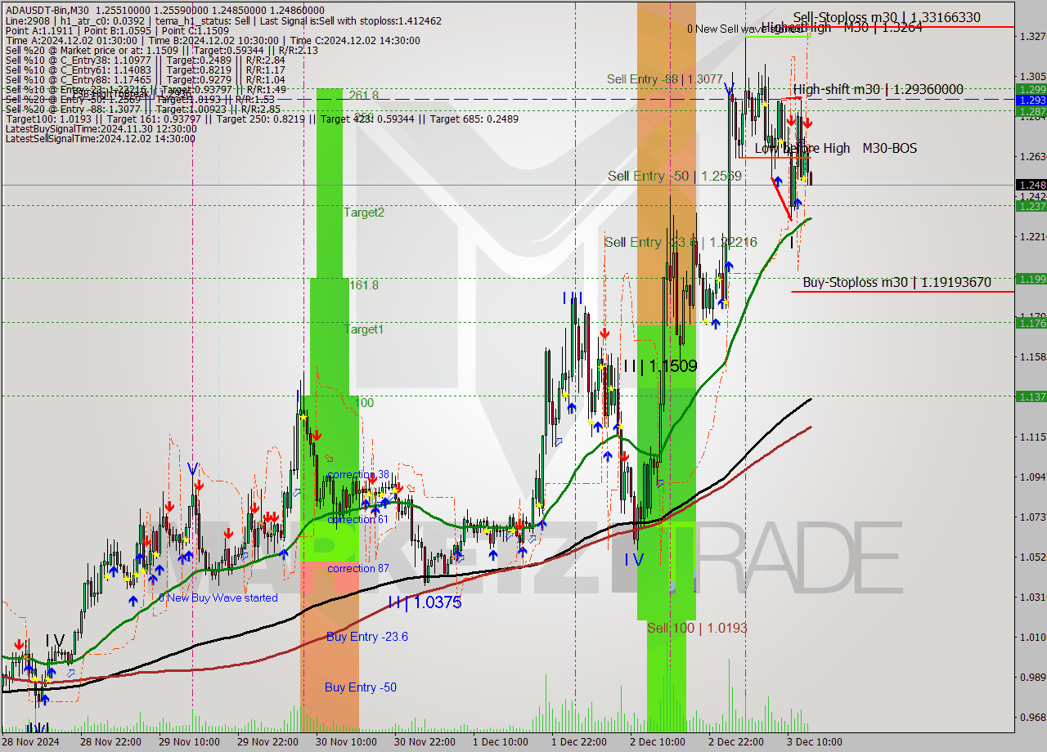
Task: Select the '30 Nov 22:00' time label
Action: point(424,742)
